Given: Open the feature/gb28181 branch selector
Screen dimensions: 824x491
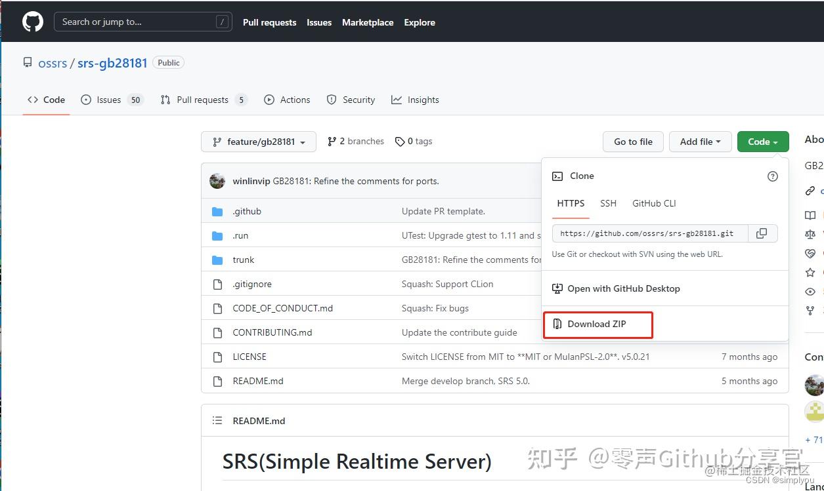Looking at the screenshot, I should [258, 142].
